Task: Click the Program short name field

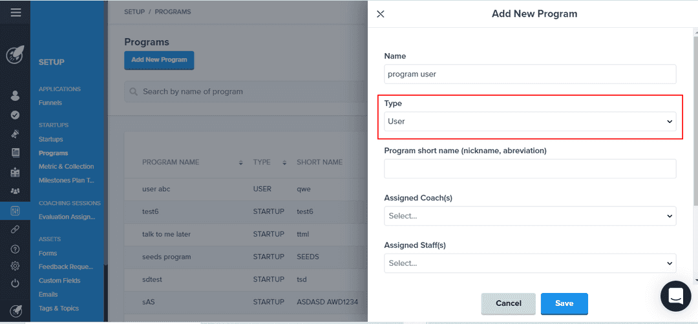Action: point(530,169)
